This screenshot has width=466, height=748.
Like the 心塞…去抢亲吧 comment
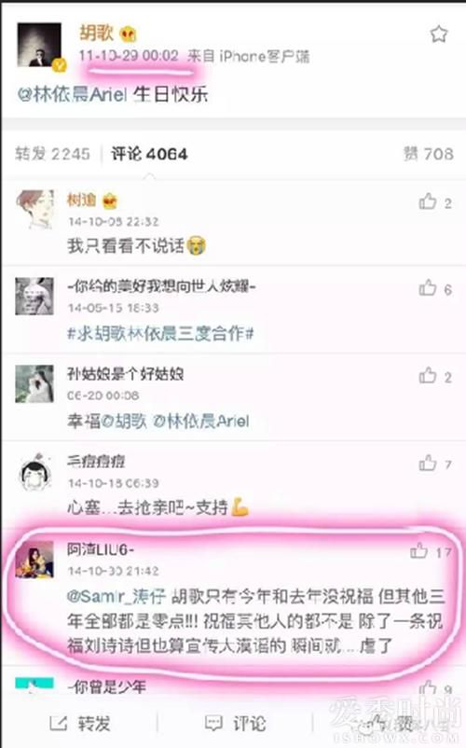coord(428,463)
